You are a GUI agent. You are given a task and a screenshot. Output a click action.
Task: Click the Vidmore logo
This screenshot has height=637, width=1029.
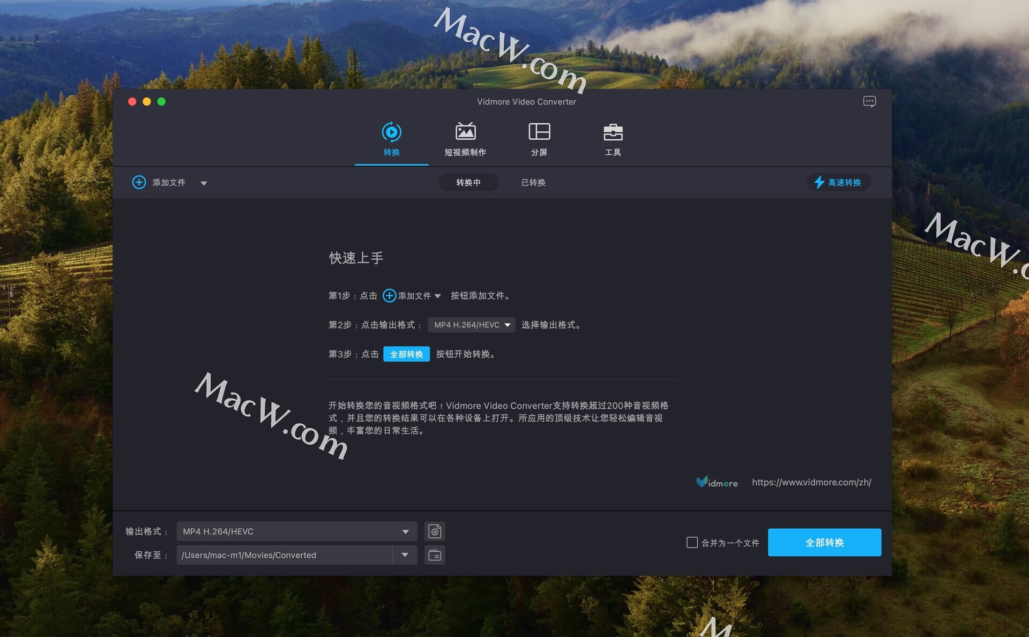717,482
